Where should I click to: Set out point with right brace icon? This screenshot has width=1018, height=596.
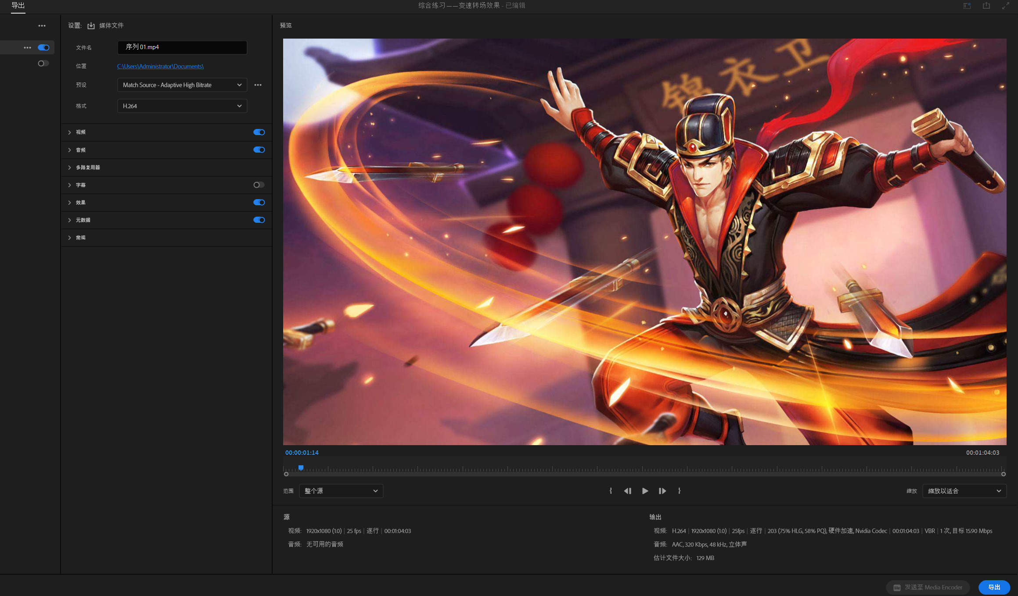(679, 491)
